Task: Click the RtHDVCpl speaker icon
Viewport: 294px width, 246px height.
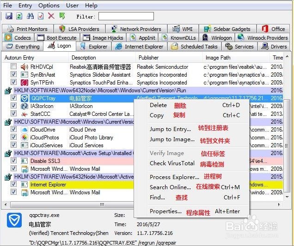Action: 24,67
